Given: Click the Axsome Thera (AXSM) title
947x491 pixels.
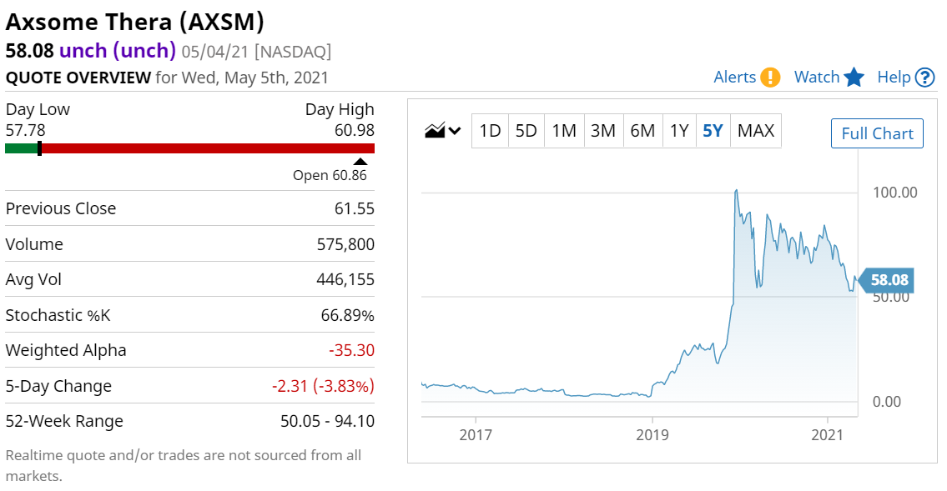Looking at the screenshot, I should pos(134,22).
